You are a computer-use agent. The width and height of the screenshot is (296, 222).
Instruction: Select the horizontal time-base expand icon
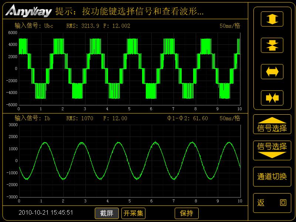[272, 71]
